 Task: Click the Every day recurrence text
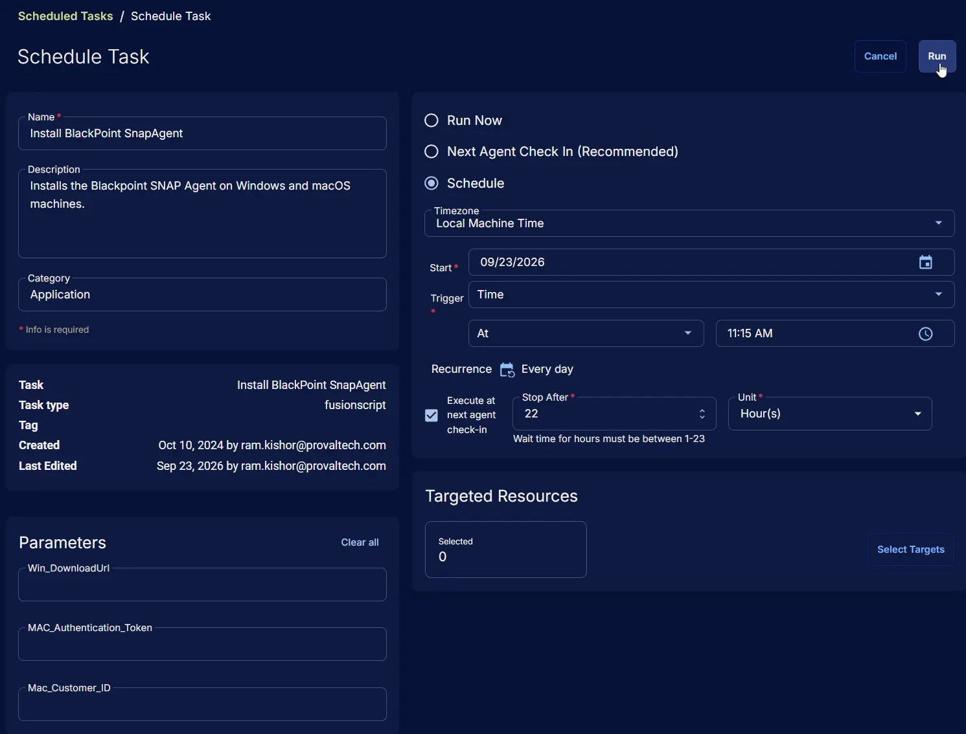547,369
